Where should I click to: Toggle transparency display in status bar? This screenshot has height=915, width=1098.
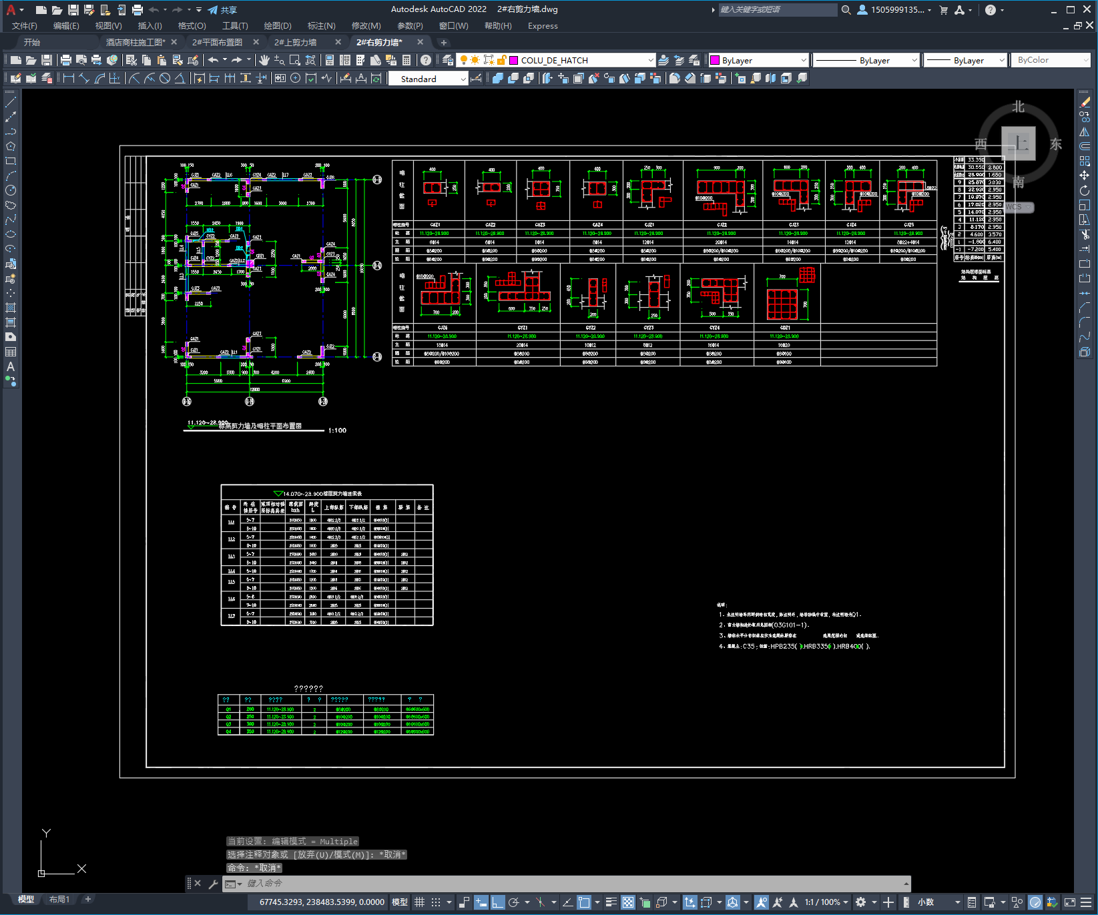click(628, 902)
